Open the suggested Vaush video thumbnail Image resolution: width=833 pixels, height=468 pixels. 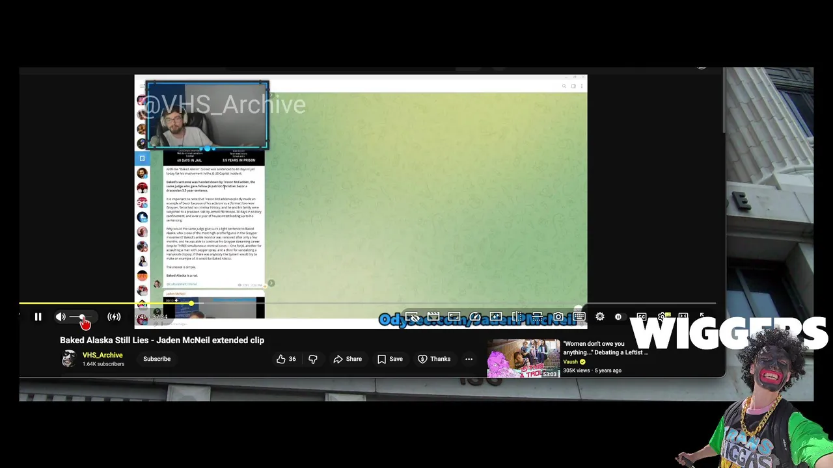tap(523, 359)
